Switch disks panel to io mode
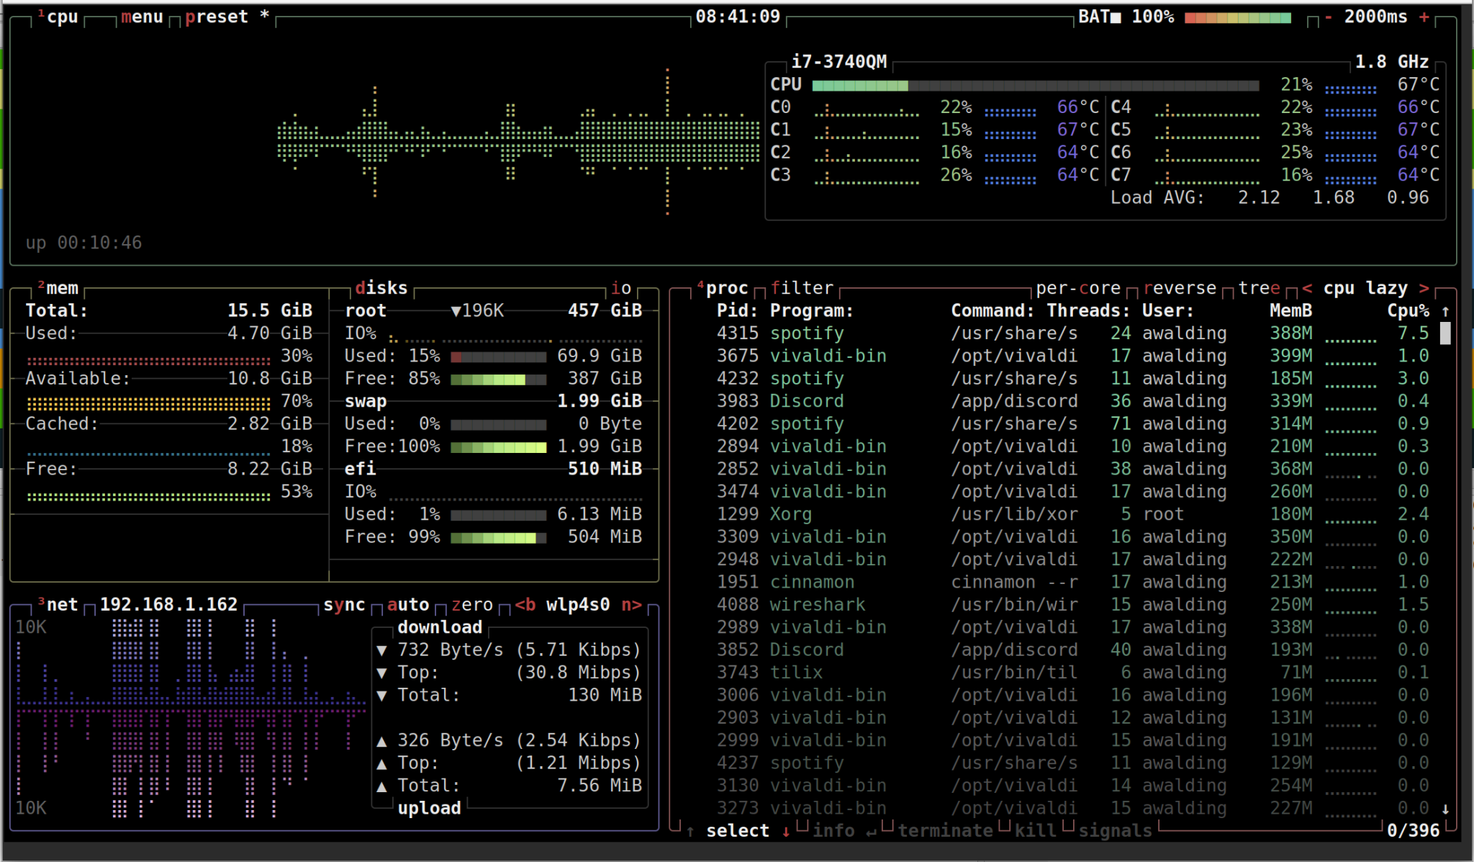This screenshot has height=862, width=1474. coord(620,288)
